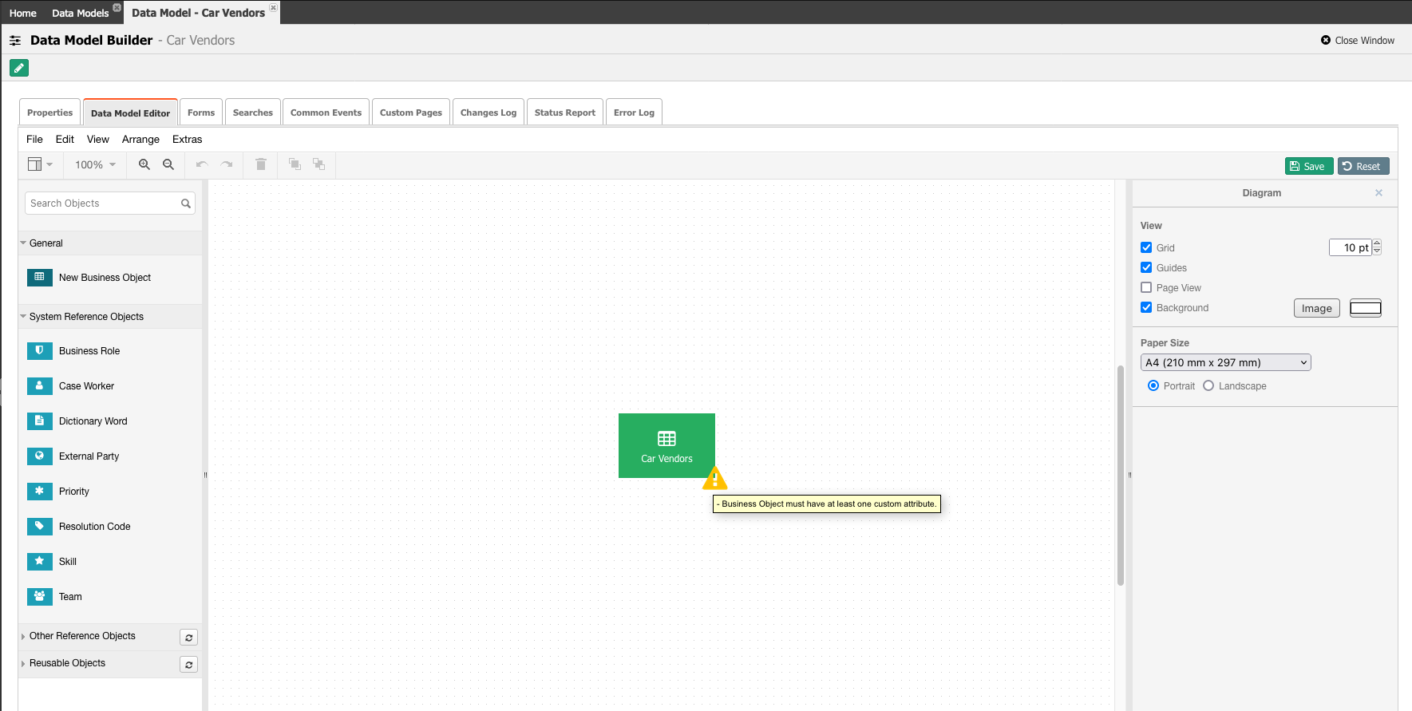The height and width of the screenshot is (711, 1412).
Task: Select the Business Role shield icon
Action: click(40, 351)
